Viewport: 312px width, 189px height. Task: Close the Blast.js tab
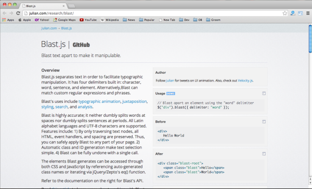coord(63,6)
